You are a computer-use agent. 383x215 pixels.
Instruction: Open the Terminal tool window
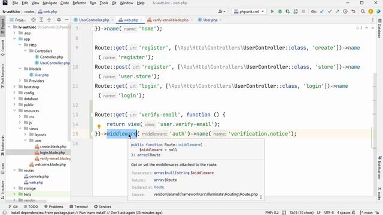(78, 207)
